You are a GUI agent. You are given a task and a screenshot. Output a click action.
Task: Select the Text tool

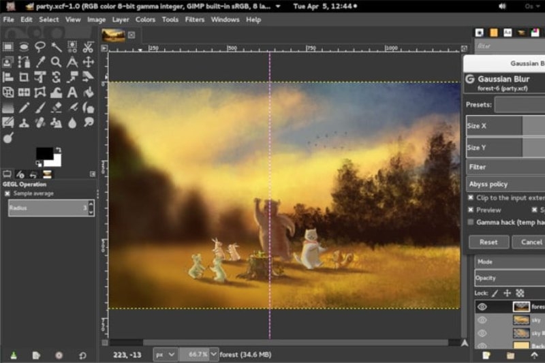(x=72, y=93)
